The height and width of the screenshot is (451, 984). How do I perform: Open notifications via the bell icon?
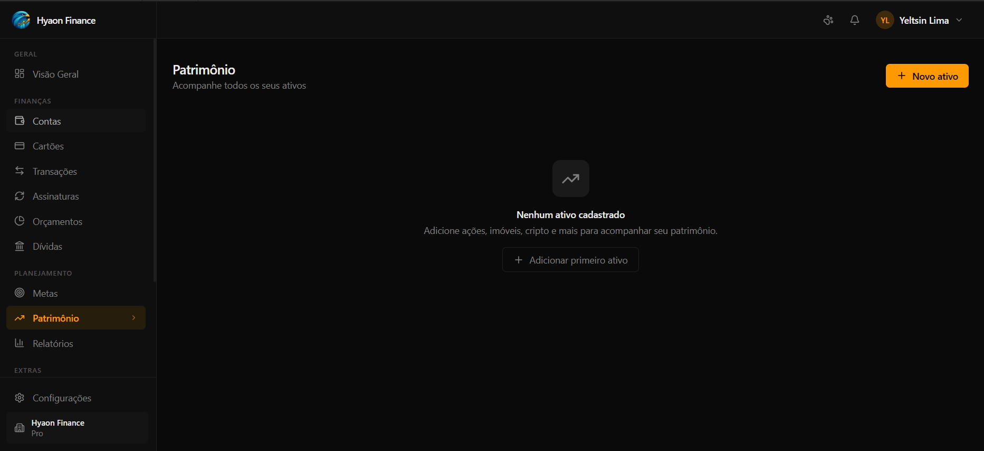(855, 20)
